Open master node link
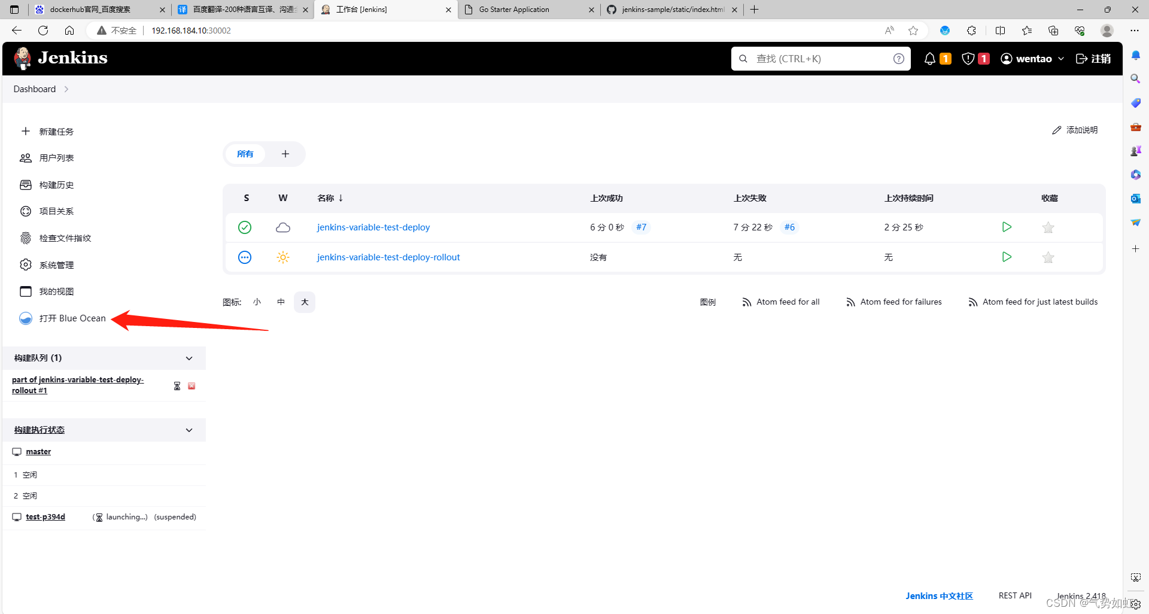 tap(38, 452)
